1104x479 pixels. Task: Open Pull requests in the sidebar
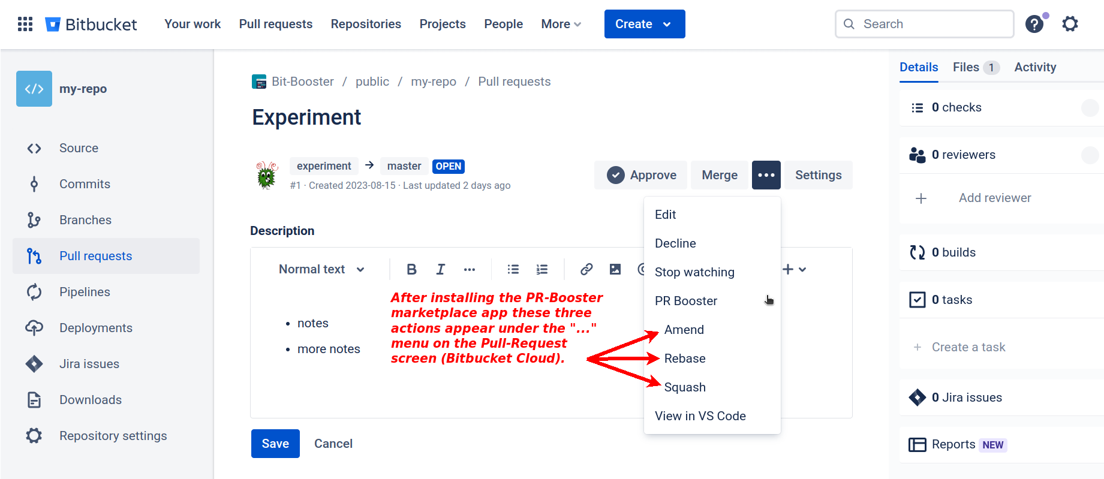click(106, 256)
